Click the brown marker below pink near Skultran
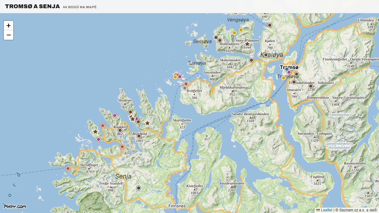The width and height of the screenshot is (379, 213). 138,122
